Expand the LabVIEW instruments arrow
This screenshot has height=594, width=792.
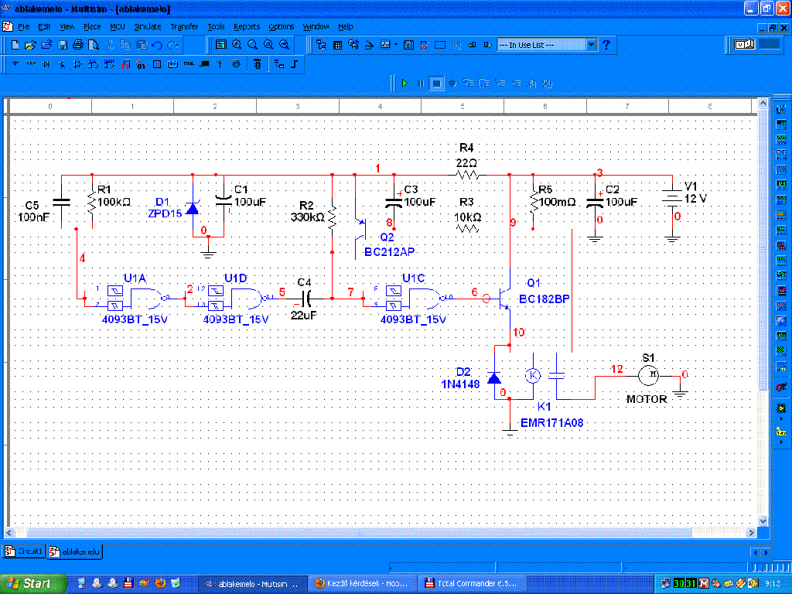click(x=781, y=418)
